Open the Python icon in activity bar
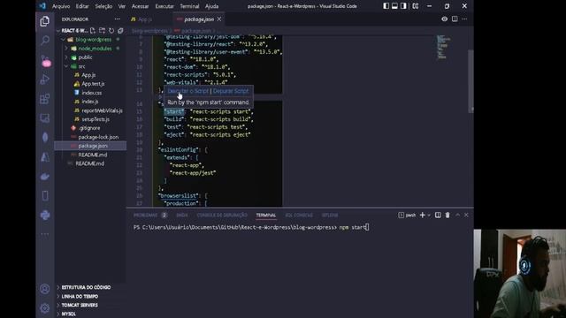 (x=45, y=216)
